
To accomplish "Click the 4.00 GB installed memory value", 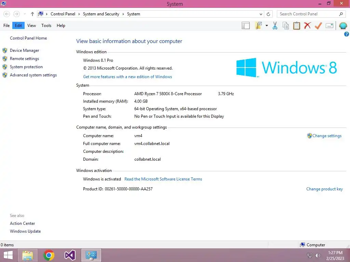I will pos(141,101).
